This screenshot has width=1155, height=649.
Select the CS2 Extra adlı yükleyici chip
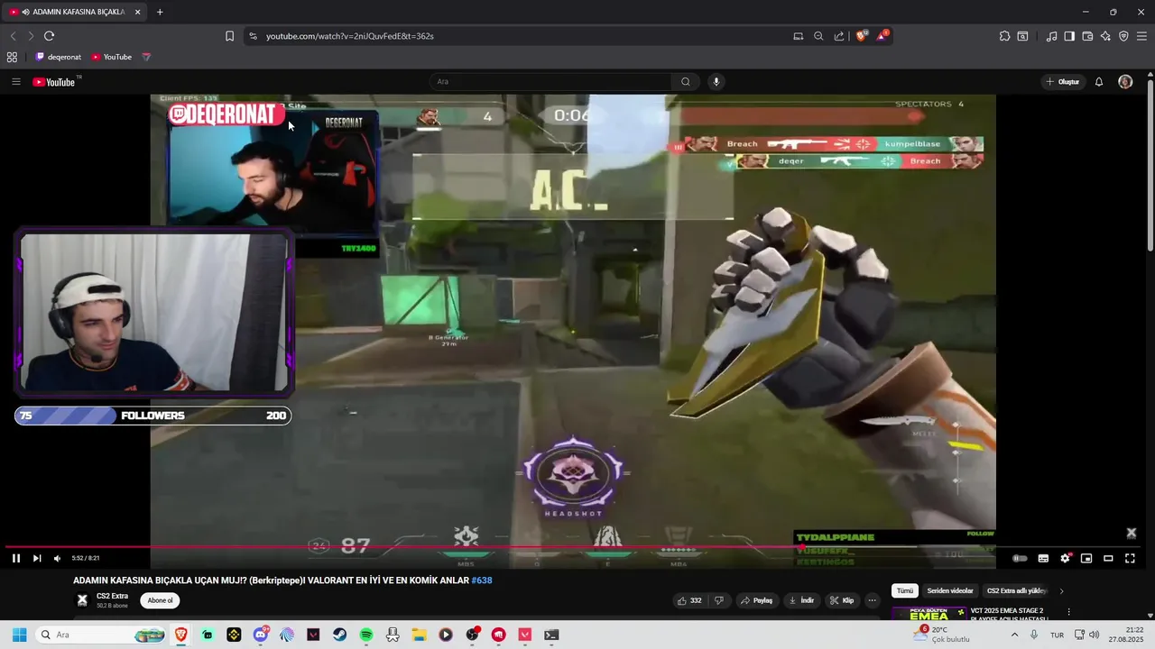tap(1016, 591)
